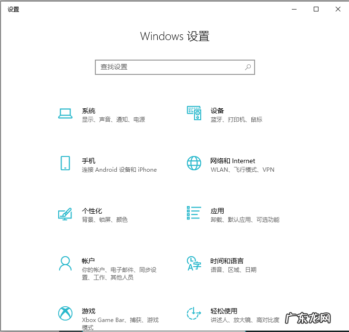Click the text Xbox Game Bar、捕获、游戏模式

click(x=120, y=323)
